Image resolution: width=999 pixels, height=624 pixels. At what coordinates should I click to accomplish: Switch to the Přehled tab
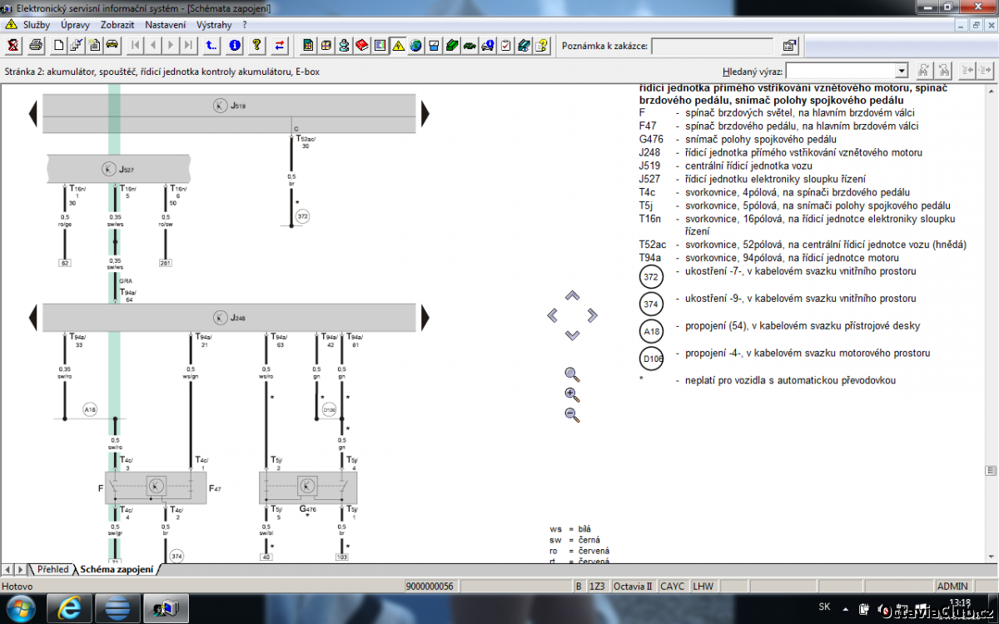click(52, 570)
